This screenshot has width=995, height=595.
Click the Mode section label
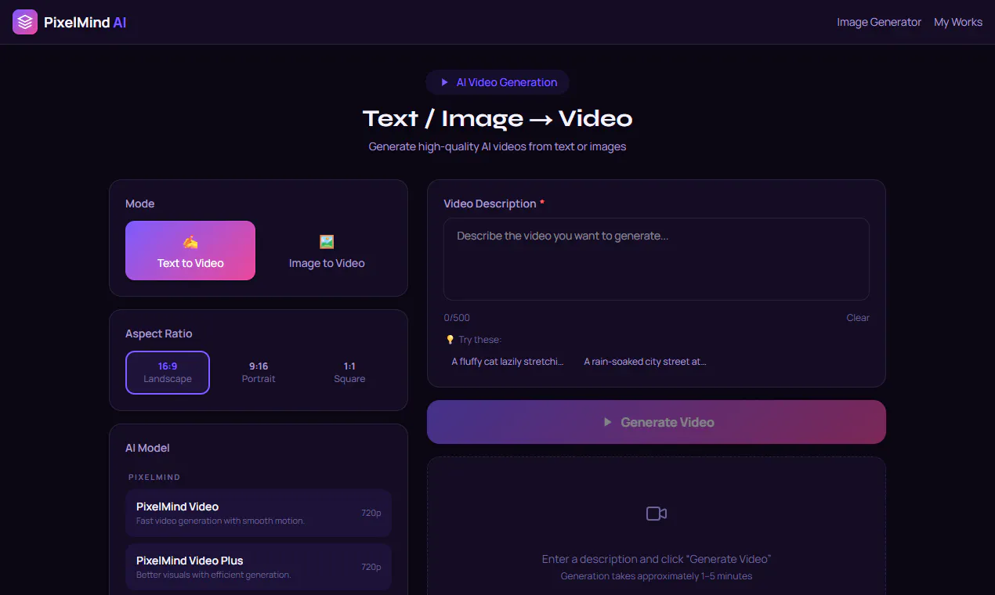pyautogui.click(x=140, y=204)
